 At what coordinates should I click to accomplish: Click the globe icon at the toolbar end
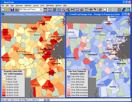[128, 10]
